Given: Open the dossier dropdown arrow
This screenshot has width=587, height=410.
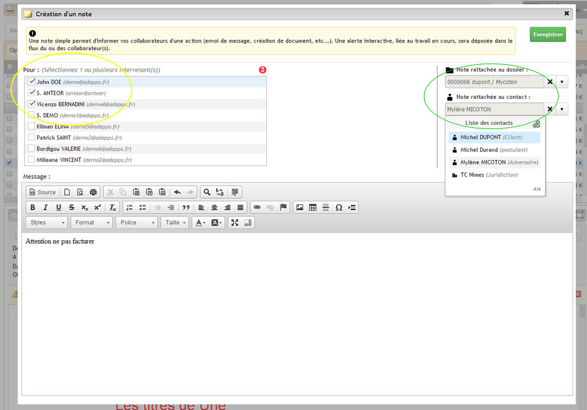Looking at the screenshot, I should [562, 82].
